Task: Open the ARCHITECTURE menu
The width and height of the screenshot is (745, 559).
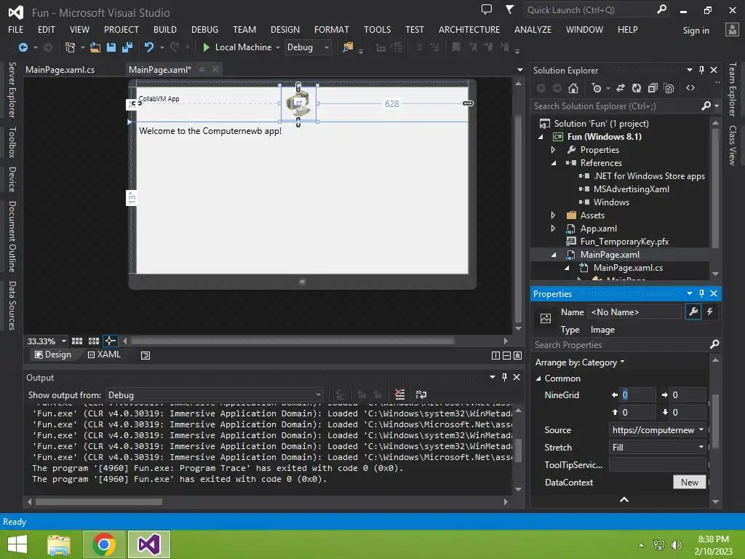Action: click(x=469, y=29)
